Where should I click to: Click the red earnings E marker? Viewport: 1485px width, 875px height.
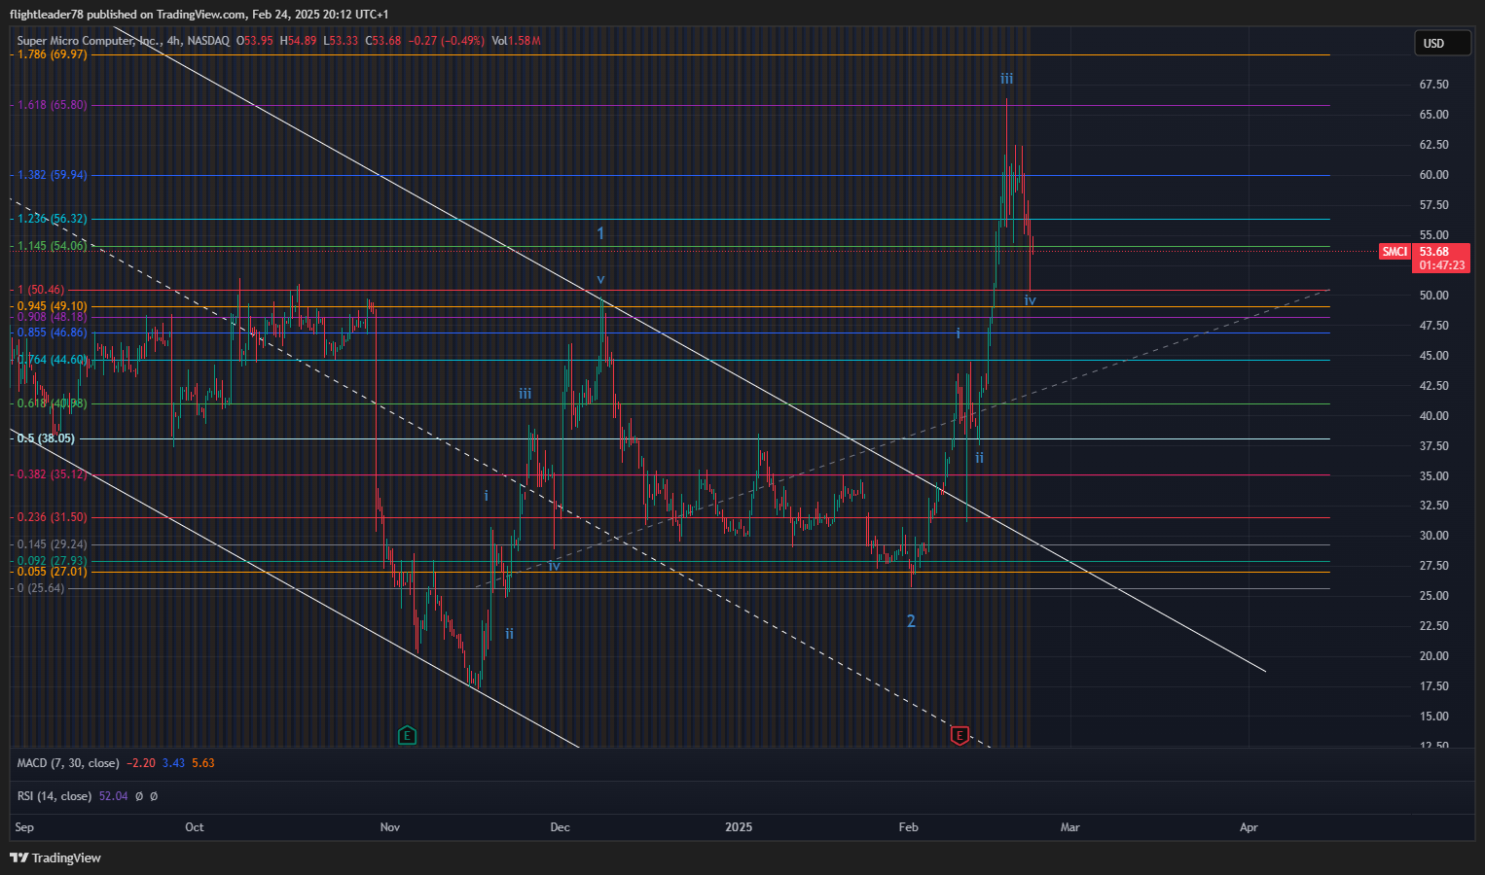coord(960,735)
